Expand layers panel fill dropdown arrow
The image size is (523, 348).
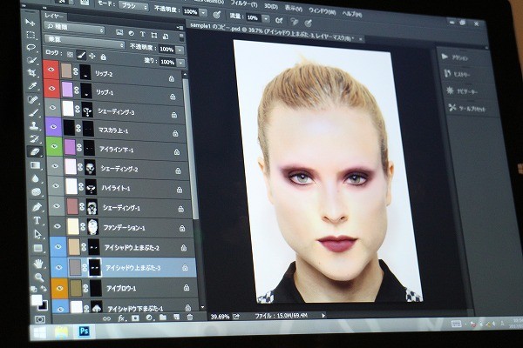180,63
